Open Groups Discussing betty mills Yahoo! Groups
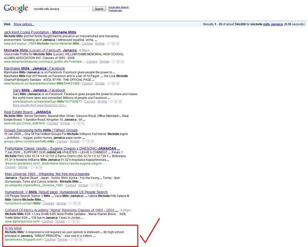 (x=41, y=130)
